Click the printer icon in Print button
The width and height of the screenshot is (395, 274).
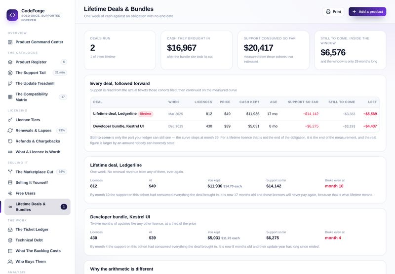[x=328, y=11]
